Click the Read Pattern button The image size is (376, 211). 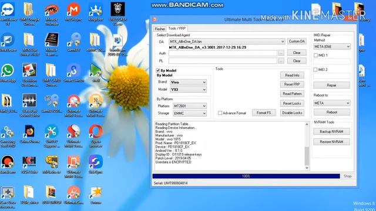tap(292, 94)
